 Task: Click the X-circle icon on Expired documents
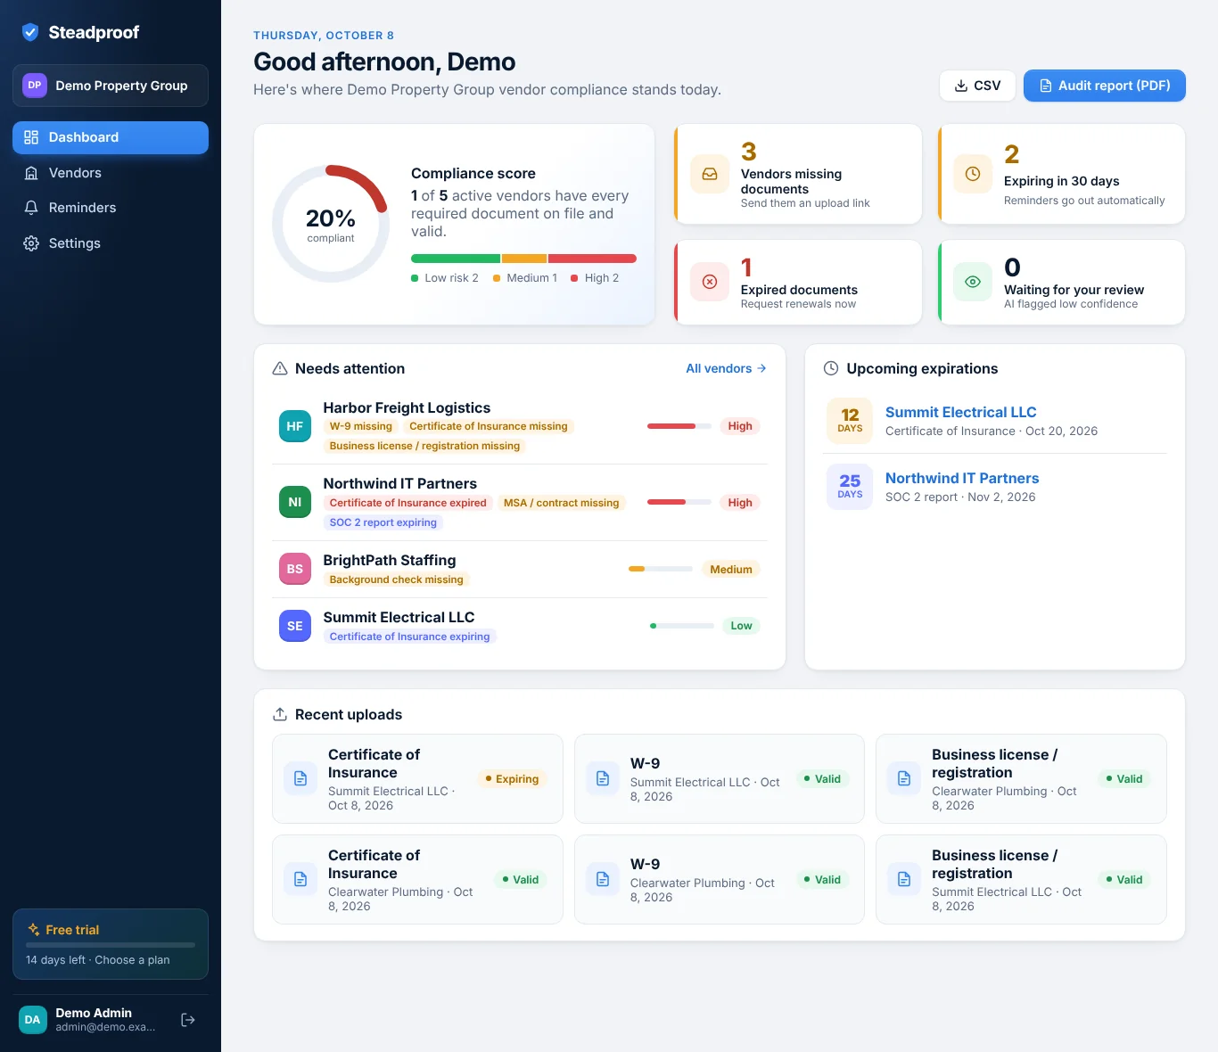pos(710,282)
